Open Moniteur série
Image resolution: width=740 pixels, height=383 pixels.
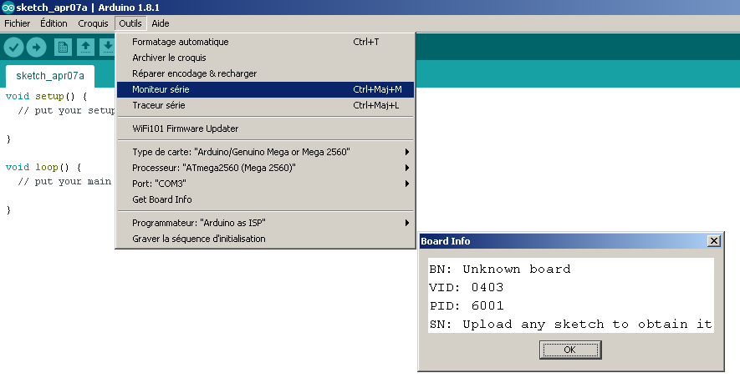pyautogui.click(x=265, y=89)
